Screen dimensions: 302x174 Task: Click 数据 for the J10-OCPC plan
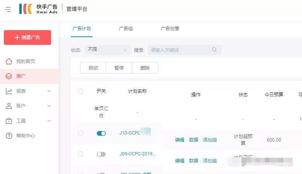194,140
